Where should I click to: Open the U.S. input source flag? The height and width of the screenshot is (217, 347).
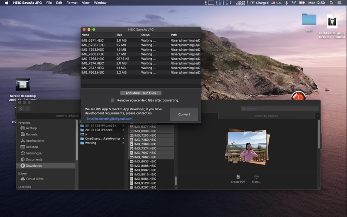(276, 3)
